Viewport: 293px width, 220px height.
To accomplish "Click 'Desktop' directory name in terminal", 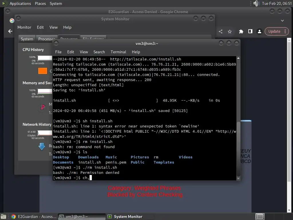I will 61,157.
